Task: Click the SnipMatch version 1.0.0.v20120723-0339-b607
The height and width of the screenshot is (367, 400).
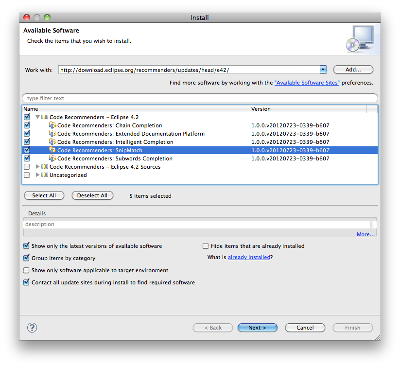Action: [x=290, y=150]
